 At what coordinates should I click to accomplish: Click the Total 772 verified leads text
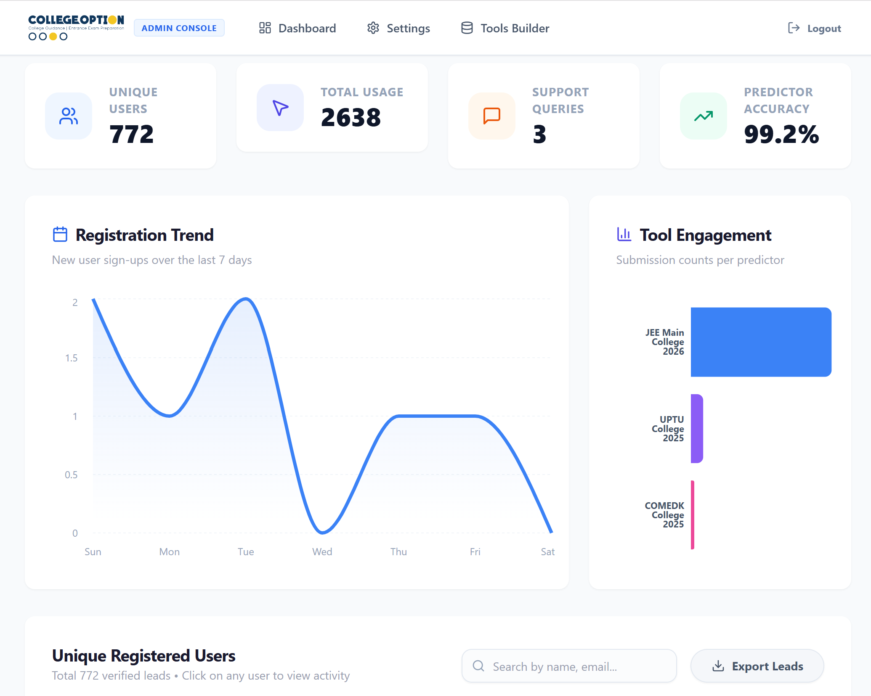(112, 676)
